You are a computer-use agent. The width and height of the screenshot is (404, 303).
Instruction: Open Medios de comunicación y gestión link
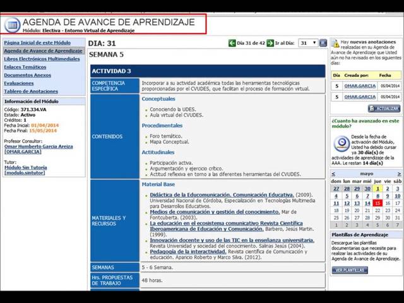215,212
